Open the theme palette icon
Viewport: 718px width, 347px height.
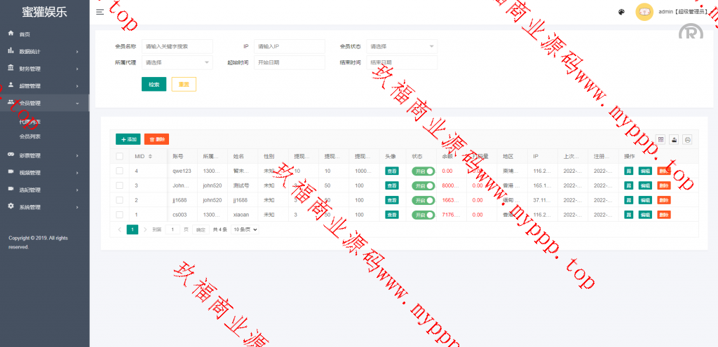click(621, 12)
